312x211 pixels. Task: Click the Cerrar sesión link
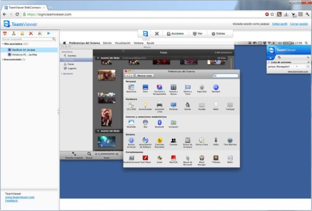(x=300, y=24)
